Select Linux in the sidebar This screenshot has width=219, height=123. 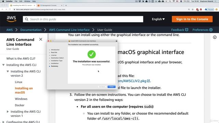[x=18, y=82]
